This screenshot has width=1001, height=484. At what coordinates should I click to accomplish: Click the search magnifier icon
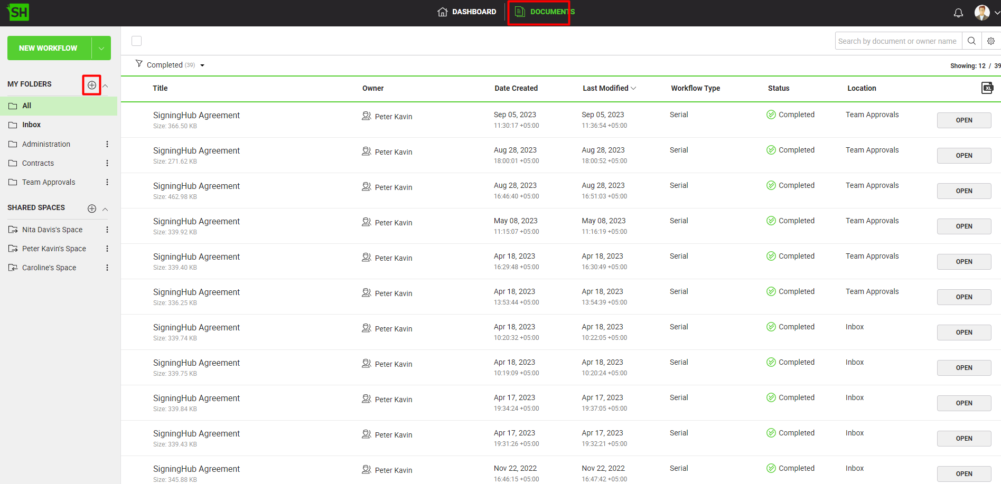pos(971,41)
